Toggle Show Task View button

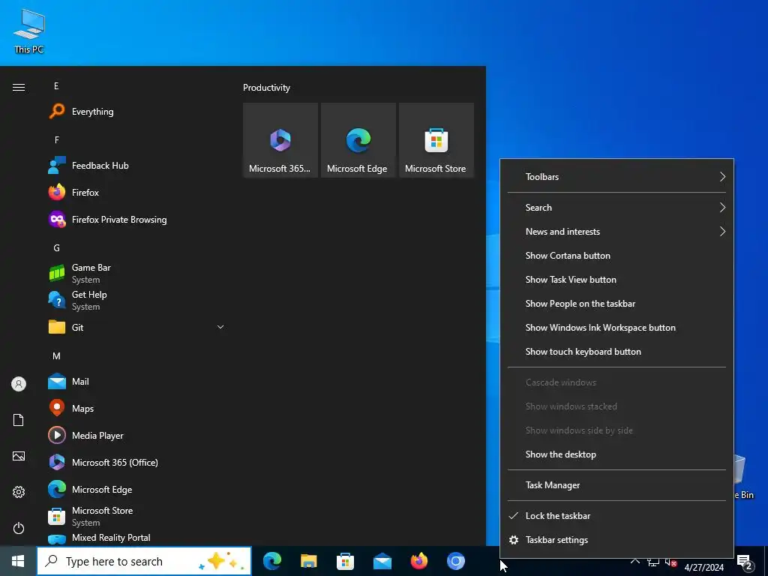pos(616,280)
